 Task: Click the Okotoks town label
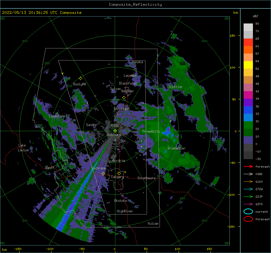(x=120, y=201)
